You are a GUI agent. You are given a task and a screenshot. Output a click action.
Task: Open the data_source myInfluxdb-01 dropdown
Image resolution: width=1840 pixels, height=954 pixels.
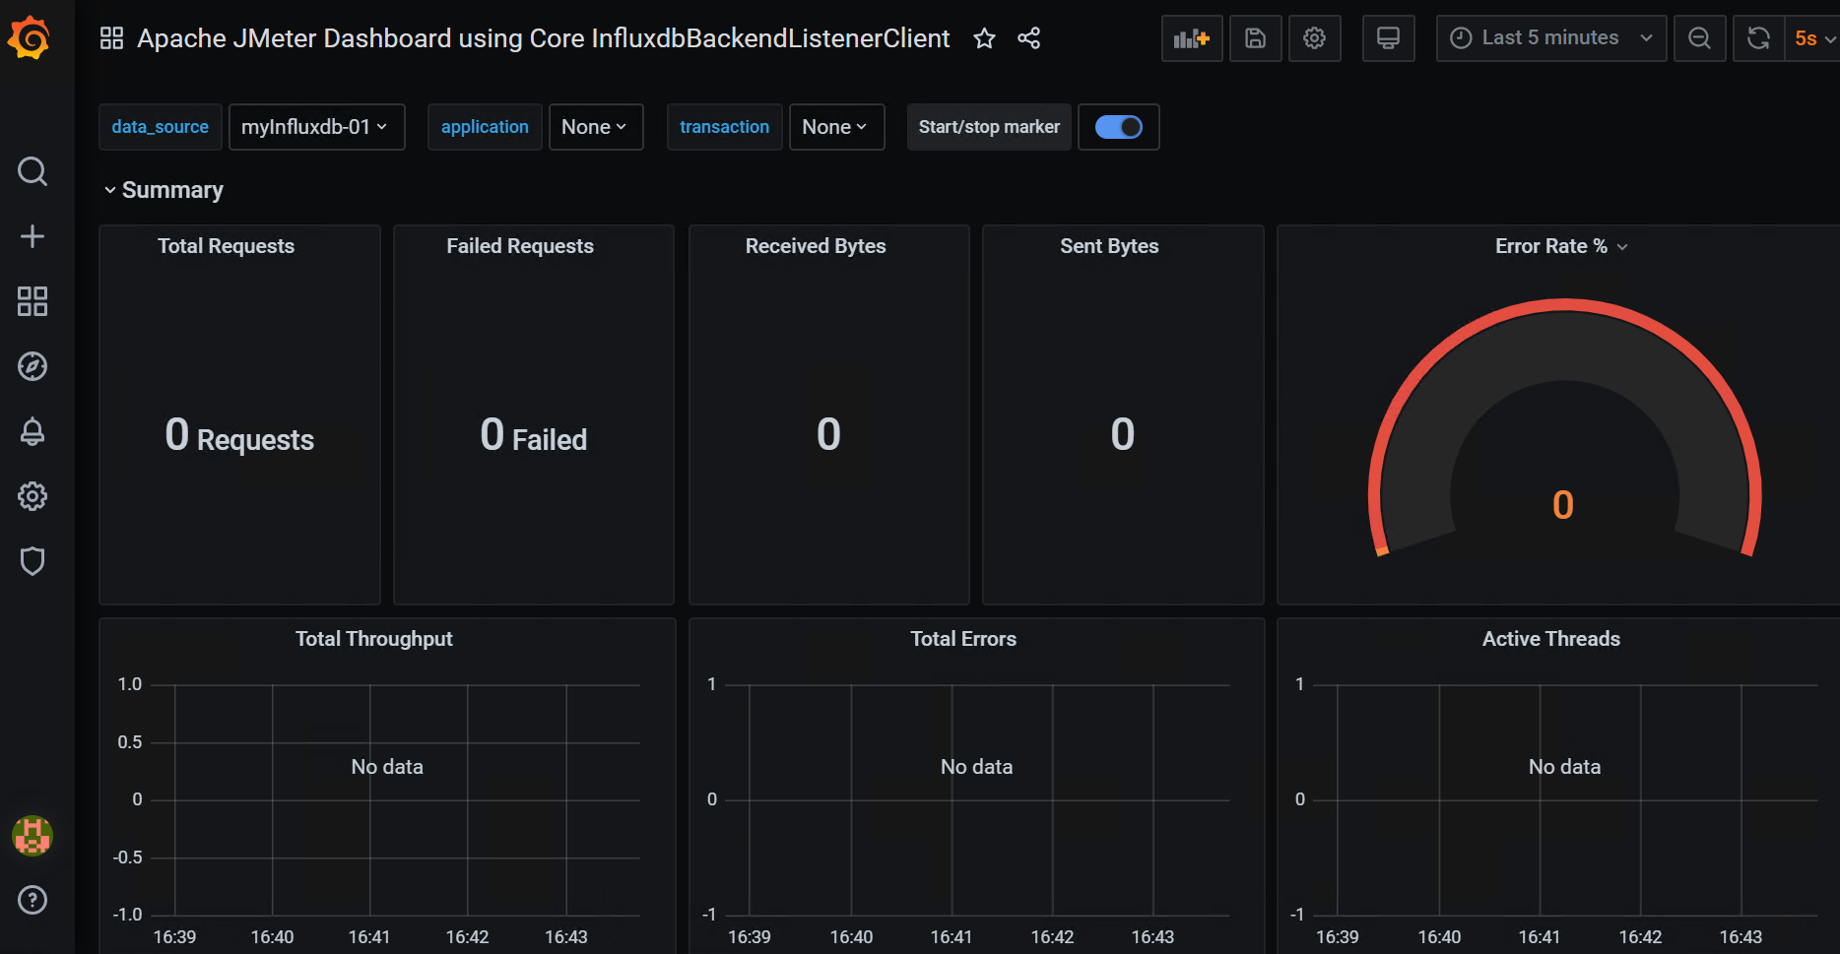316,127
